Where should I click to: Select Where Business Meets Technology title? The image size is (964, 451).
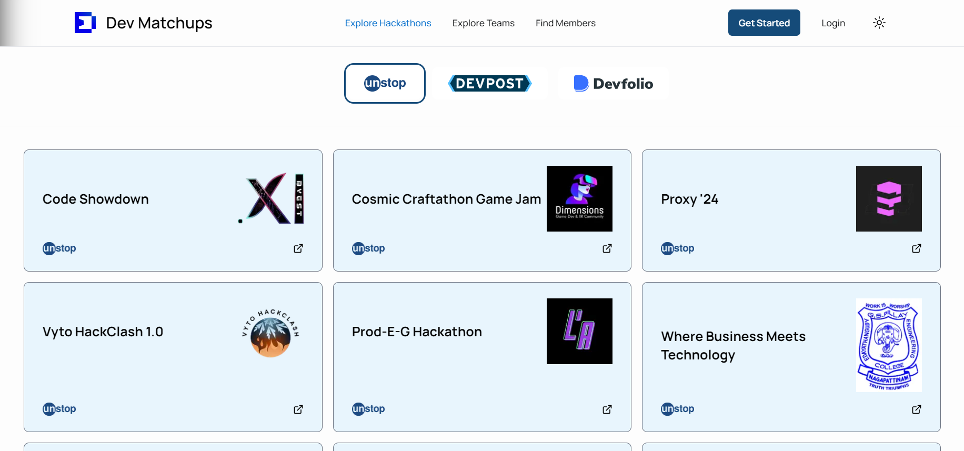(x=733, y=346)
